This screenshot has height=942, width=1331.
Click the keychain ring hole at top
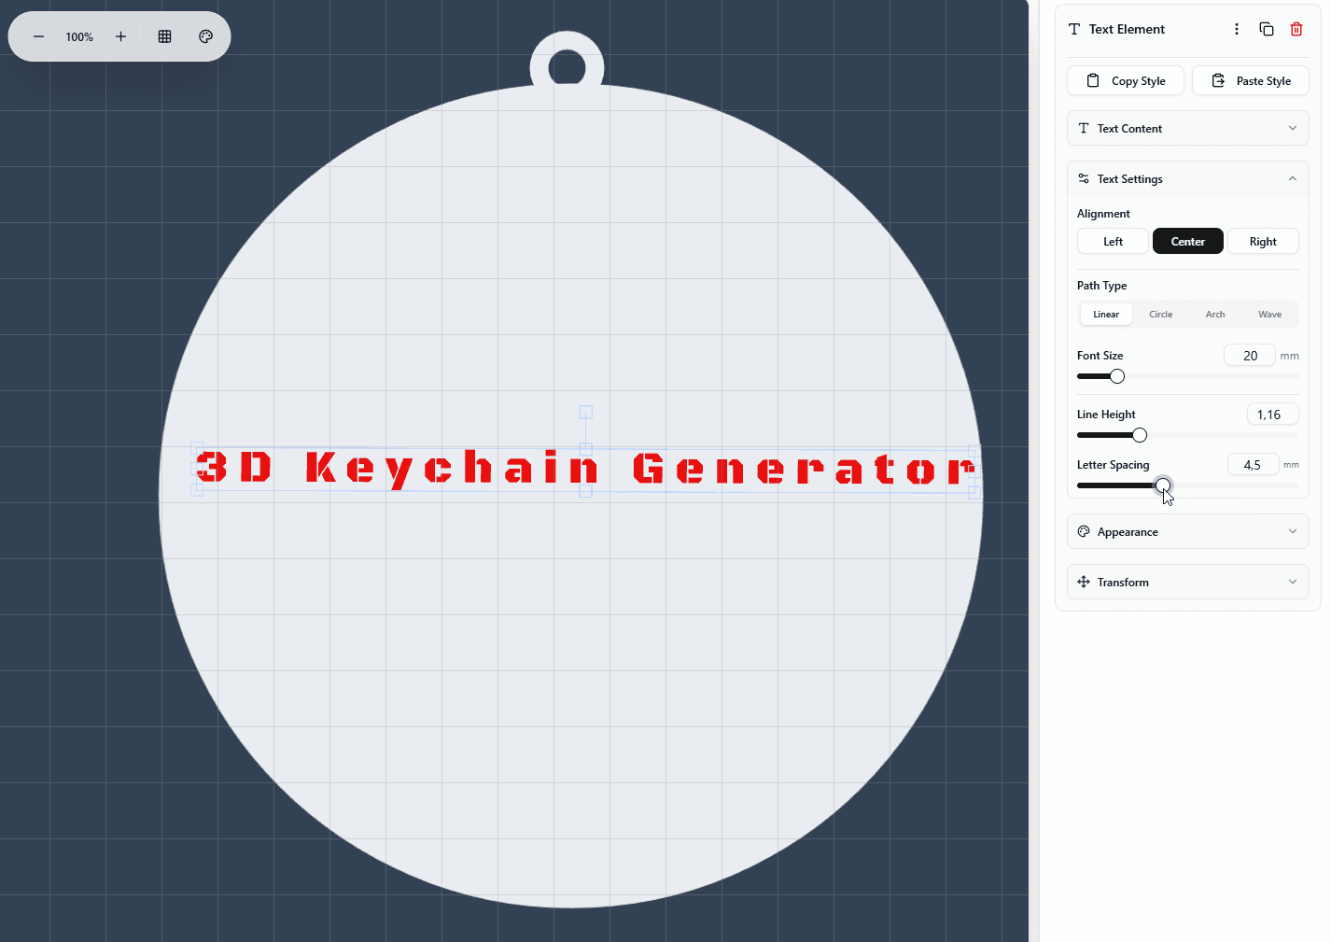click(567, 68)
